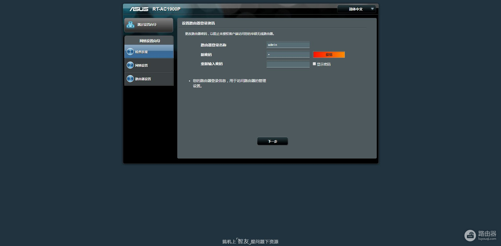Viewport: 501px width, 246px height.
Task: Click the 跳过设置向导 button
Action: point(149,25)
